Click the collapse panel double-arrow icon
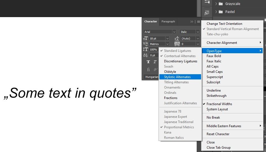The height and width of the screenshot is (152, 266). [x=192, y=22]
